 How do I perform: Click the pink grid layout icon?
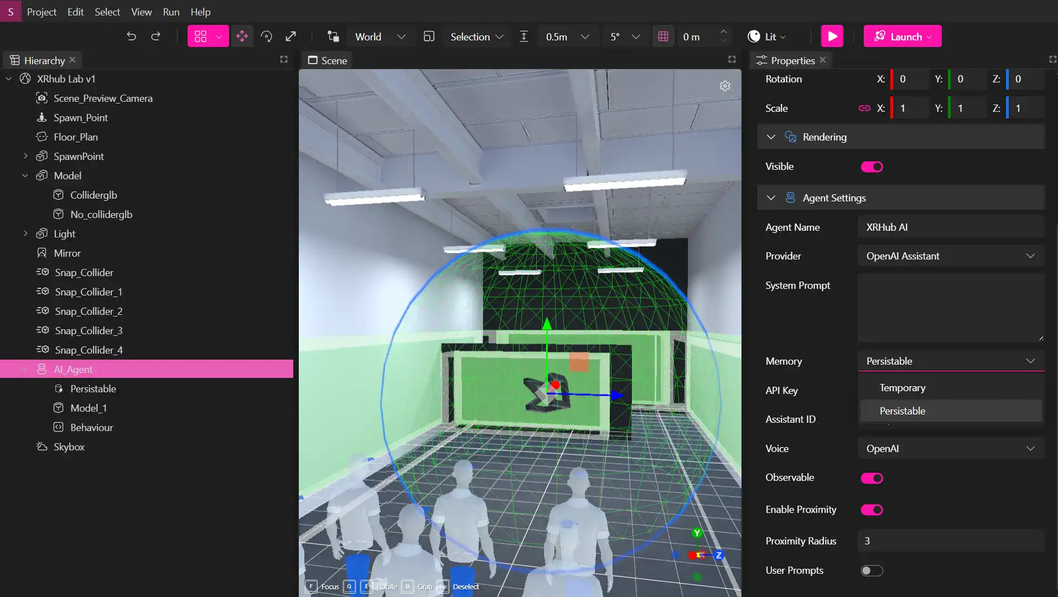coord(200,37)
